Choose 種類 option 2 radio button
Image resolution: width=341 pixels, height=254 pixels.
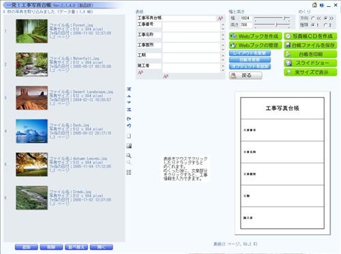pos(325,25)
